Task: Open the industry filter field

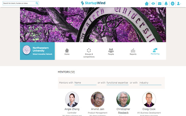Action: point(150,83)
